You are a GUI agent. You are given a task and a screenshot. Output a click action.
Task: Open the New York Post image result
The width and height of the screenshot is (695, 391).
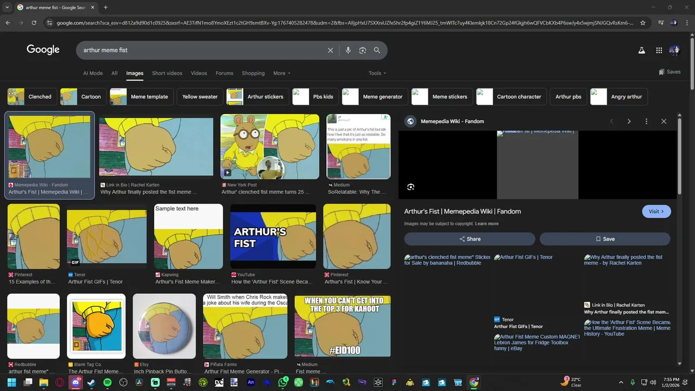click(x=270, y=147)
